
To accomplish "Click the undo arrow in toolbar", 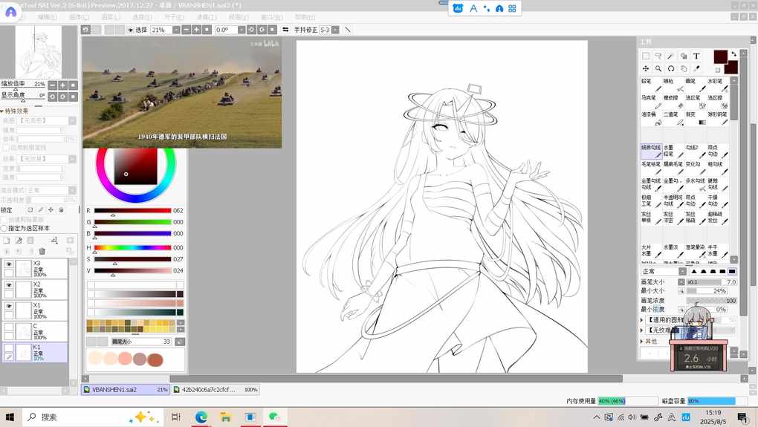I will (85, 30).
